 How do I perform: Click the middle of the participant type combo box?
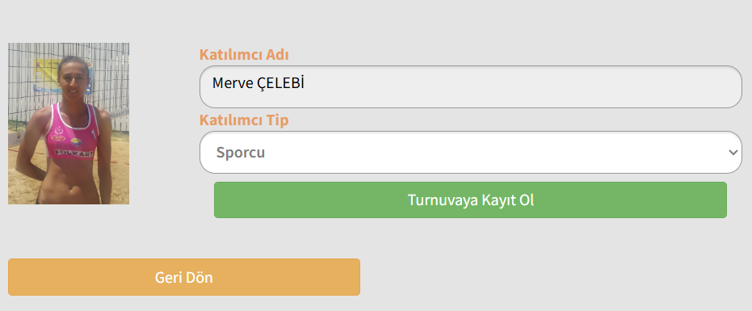(470, 152)
